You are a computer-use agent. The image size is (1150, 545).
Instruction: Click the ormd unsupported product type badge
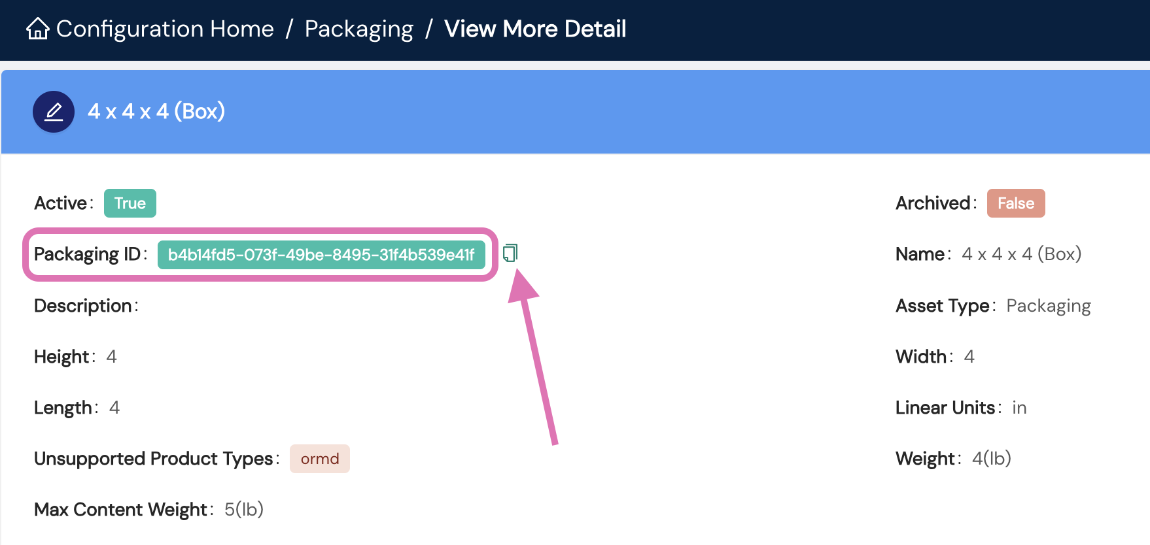coord(319,458)
